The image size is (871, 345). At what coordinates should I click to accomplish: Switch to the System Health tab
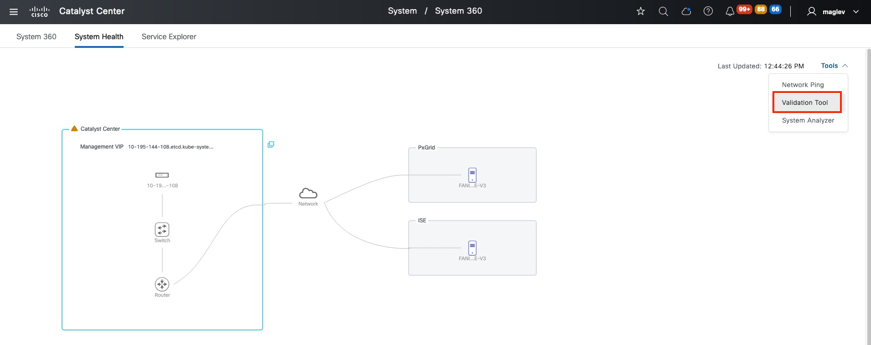click(99, 36)
